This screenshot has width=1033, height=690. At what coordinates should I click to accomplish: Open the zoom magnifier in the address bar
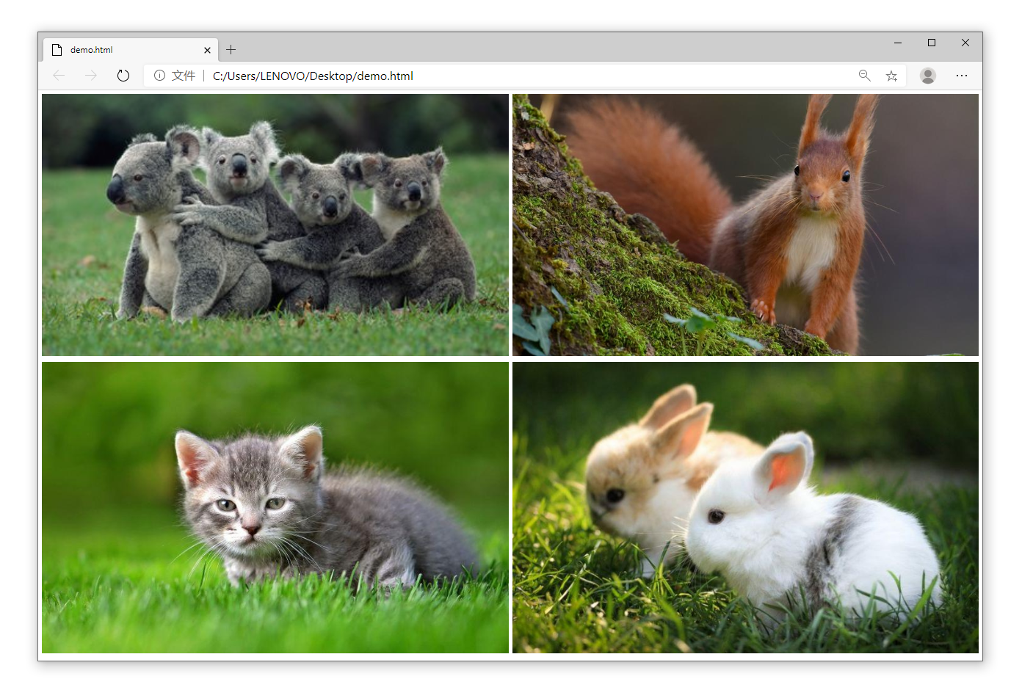coord(865,76)
